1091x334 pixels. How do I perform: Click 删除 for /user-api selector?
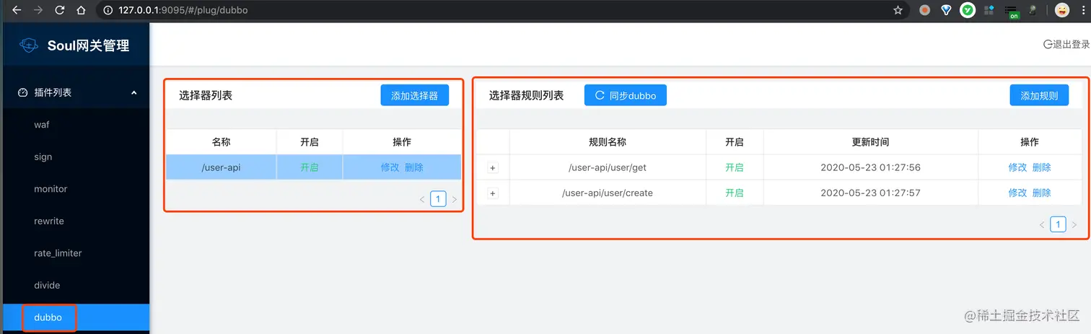click(x=414, y=167)
